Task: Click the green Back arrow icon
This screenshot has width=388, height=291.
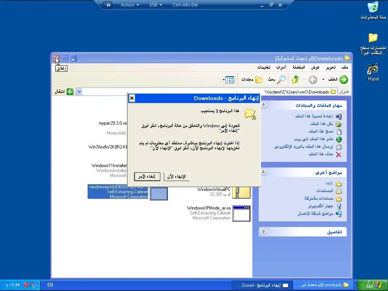Action: (x=343, y=80)
